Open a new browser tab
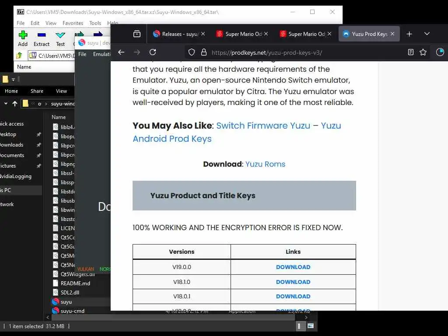448x336 pixels. point(409,34)
